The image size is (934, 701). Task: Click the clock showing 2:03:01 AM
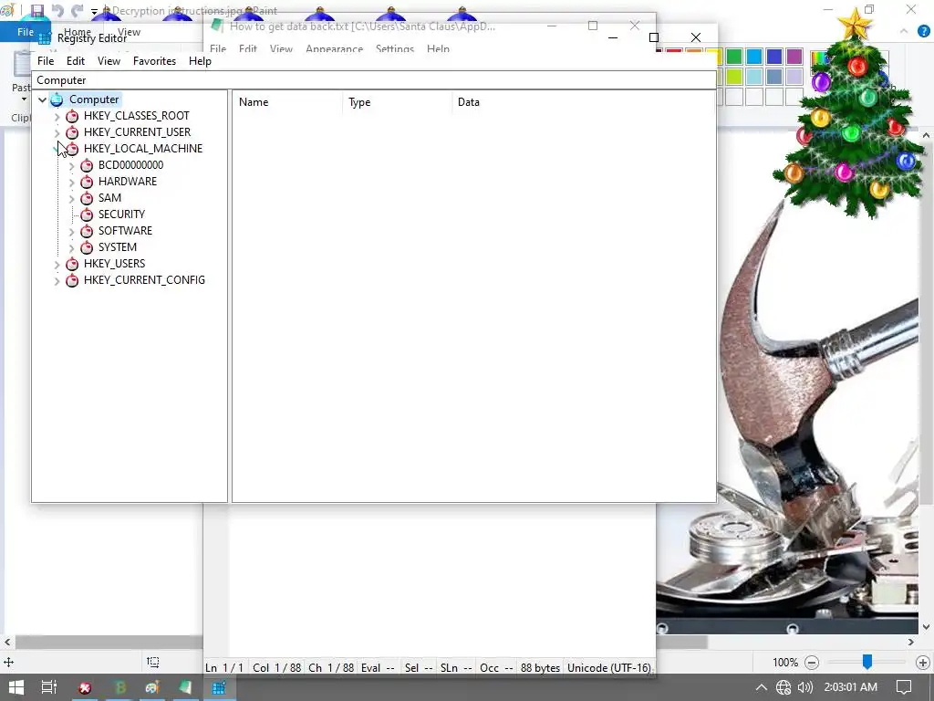point(851,687)
